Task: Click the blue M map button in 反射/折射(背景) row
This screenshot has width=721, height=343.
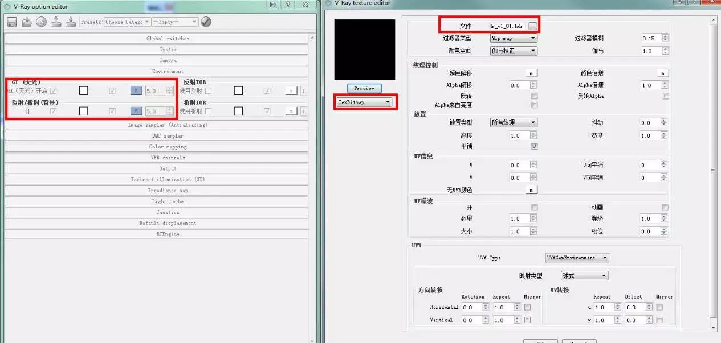Action: pyautogui.click(x=136, y=111)
